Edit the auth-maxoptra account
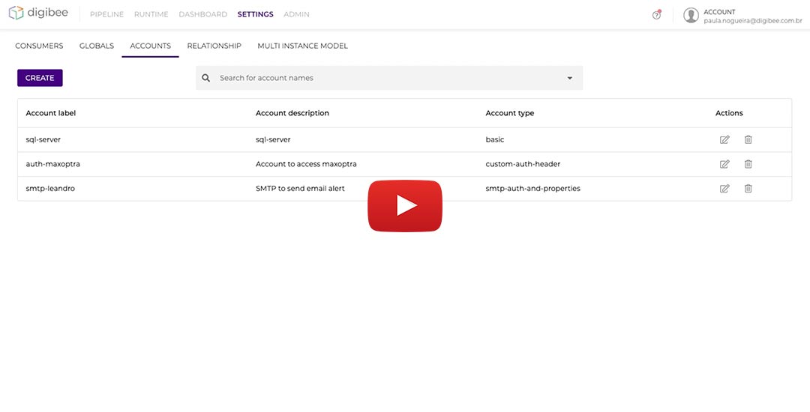This screenshot has height=412, width=810. coord(724,164)
